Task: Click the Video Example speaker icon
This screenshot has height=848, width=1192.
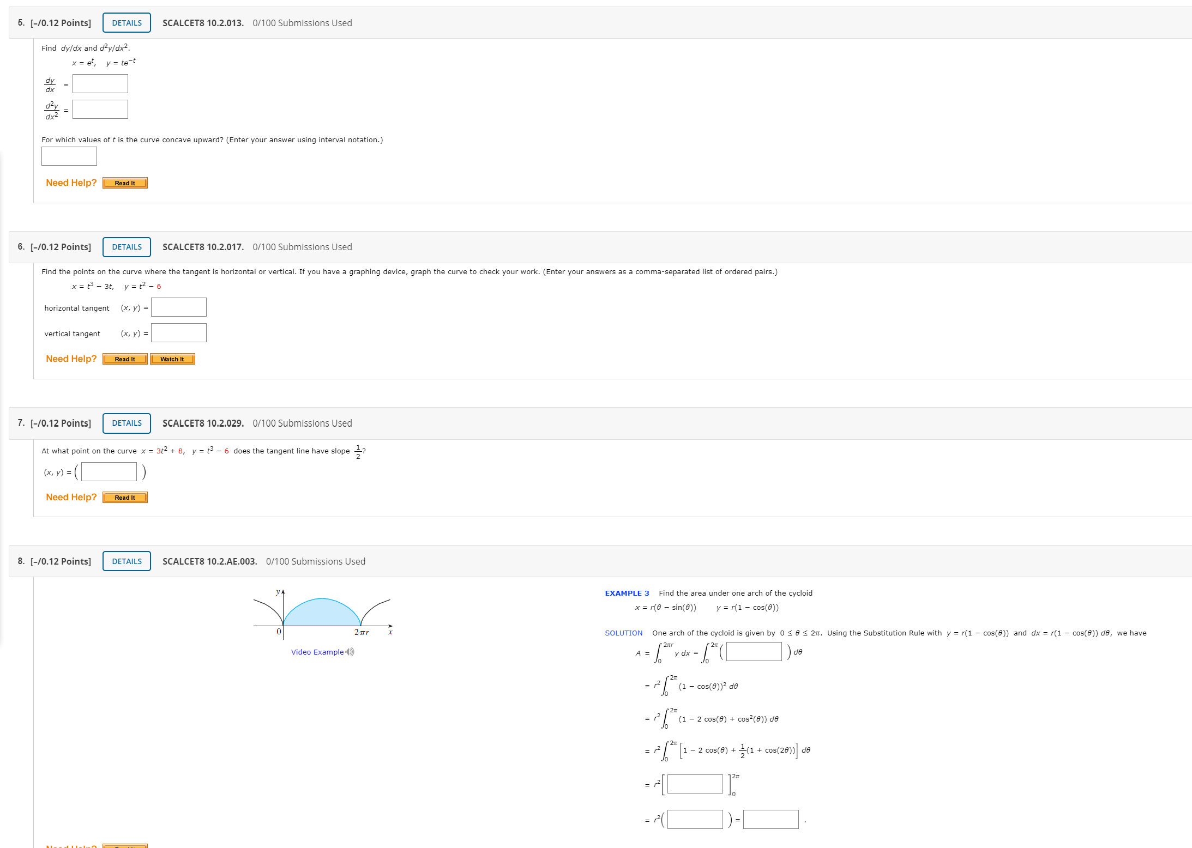Action: [350, 652]
